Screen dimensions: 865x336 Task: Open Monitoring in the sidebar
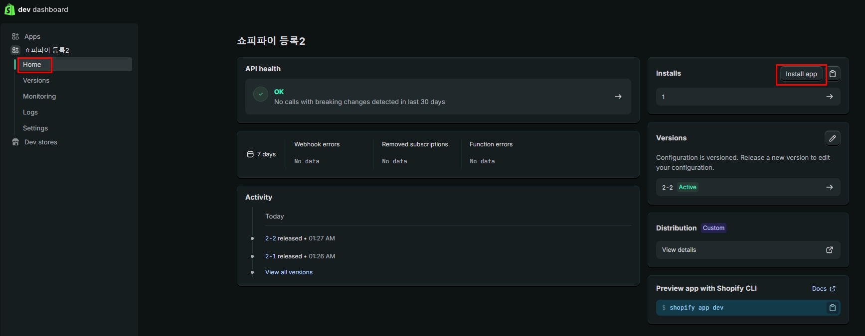(x=39, y=96)
